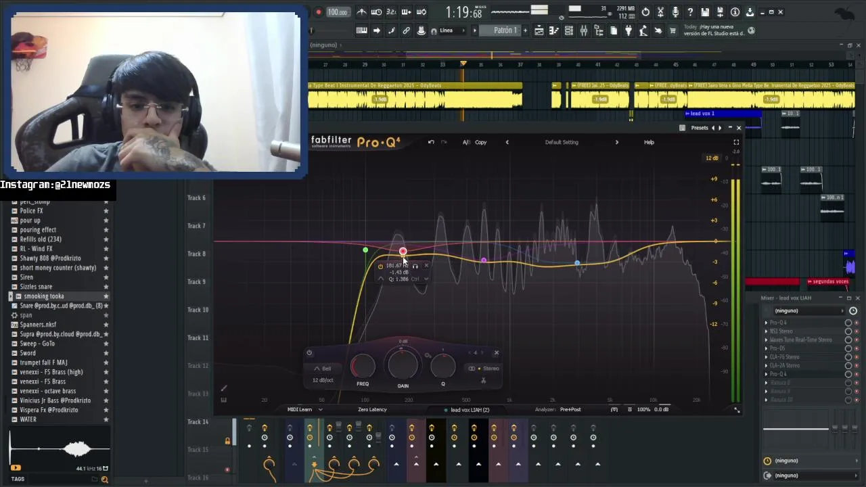Viewport: 866px width, 487px height.
Task: Click the scissors split band icon
Action: click(483, 381)
